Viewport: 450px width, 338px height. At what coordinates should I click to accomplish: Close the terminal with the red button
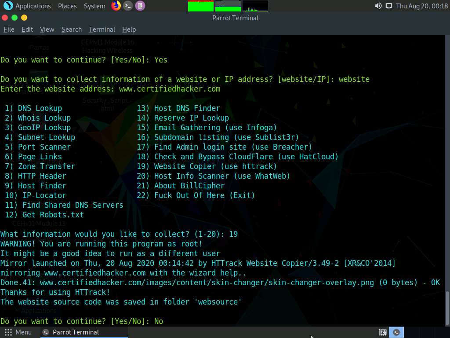[x=4, y=18]
